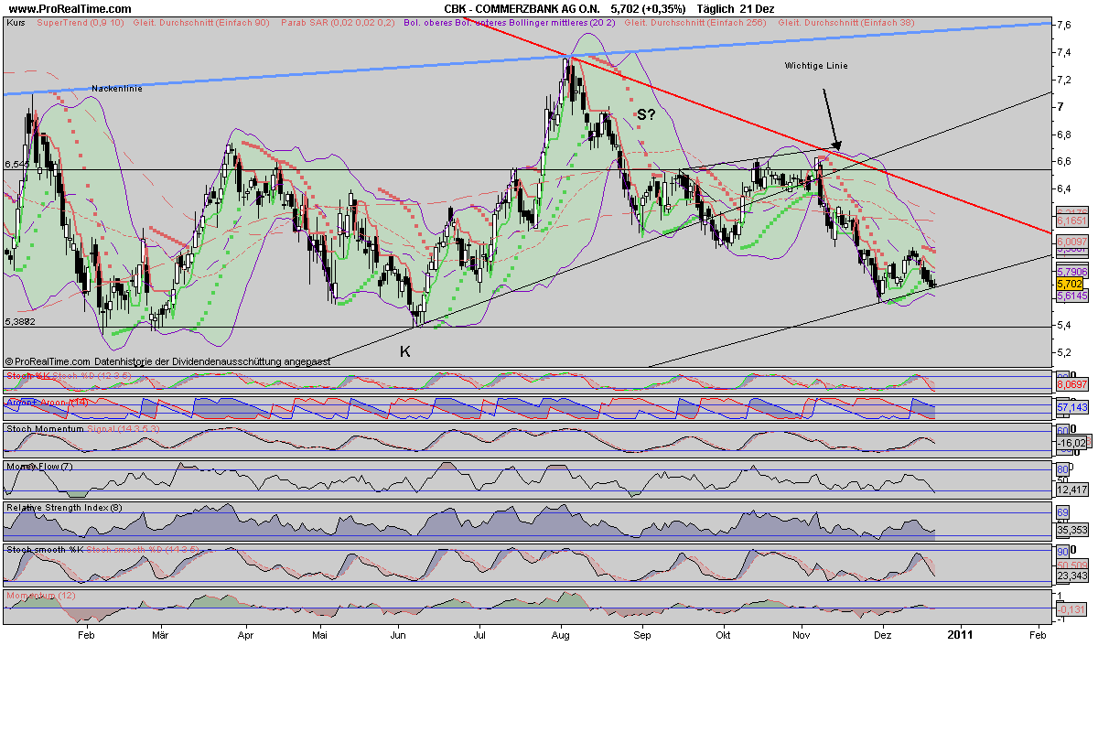The width and height of the screenshot is (1098, 732).
Task: Click the yellow current price tag 5,702
Action: pyautogui.click(x=1069, y=285)
